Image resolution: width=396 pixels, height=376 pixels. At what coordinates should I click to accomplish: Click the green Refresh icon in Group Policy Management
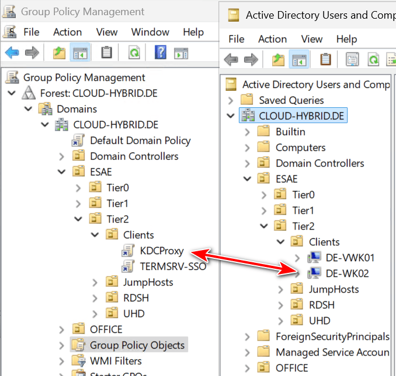[134, 53]
